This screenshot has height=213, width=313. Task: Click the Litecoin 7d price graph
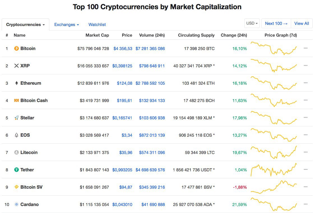pyautogui.click(x=274, y=152)
